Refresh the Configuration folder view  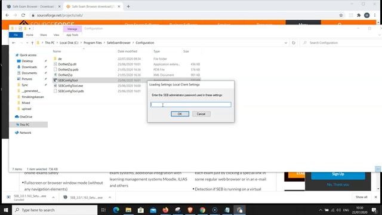[x=294, y=42]
